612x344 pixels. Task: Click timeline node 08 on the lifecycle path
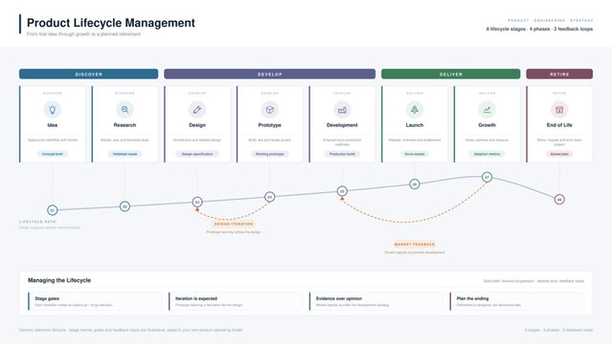(559, 200)
